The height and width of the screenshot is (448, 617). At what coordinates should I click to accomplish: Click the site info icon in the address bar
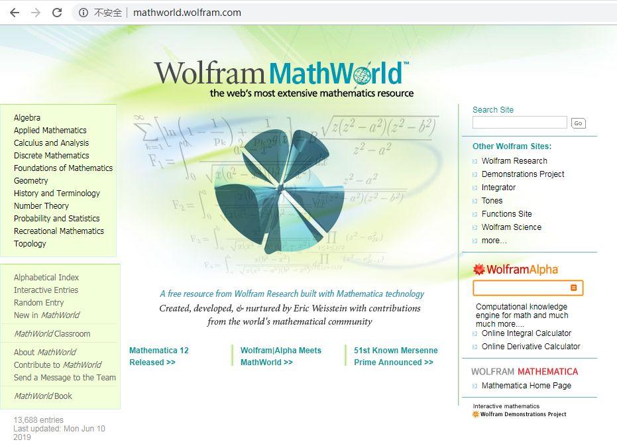click(x=84, y=13)
